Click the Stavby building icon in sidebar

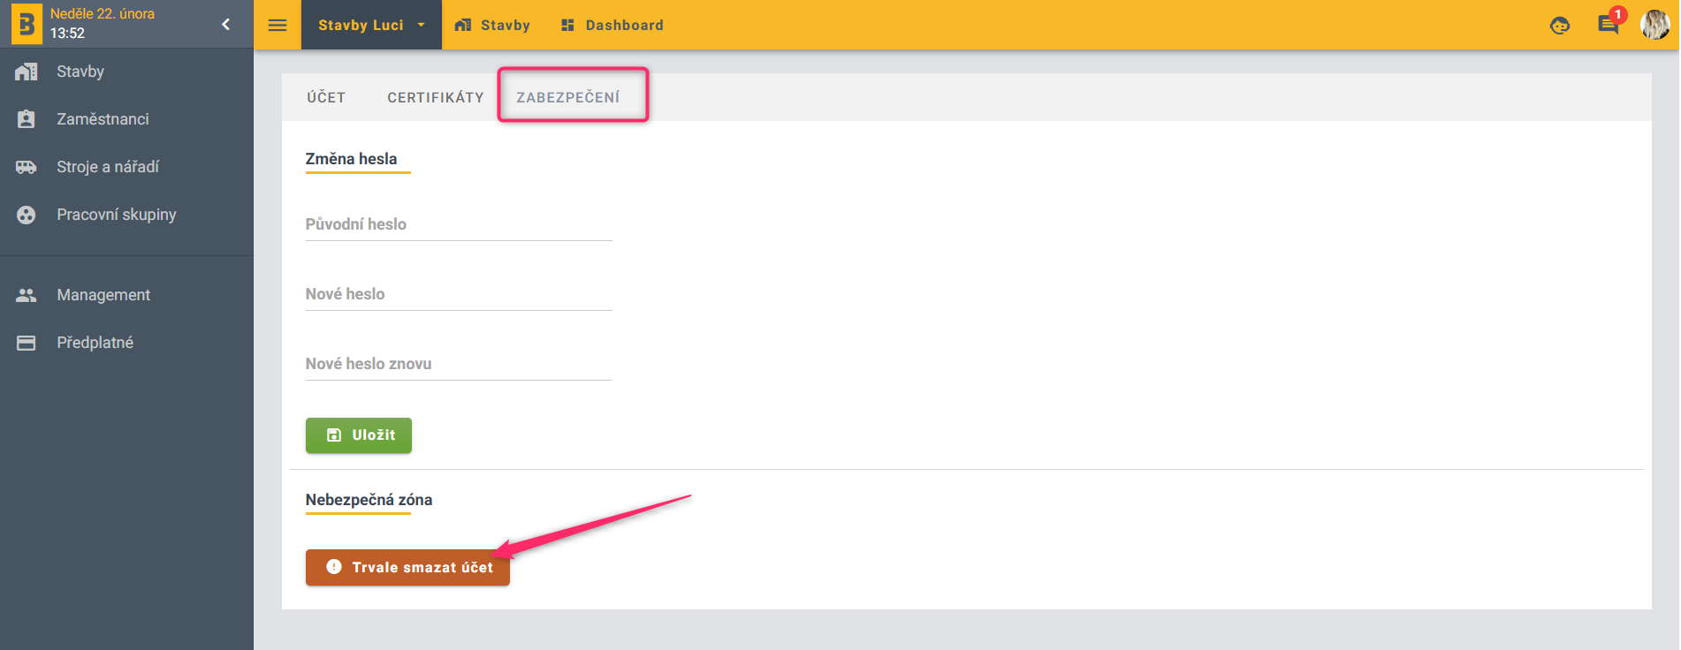coord(27,72)
